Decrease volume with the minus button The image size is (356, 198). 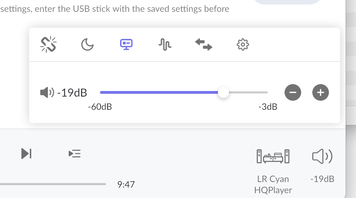pos(293,92)
